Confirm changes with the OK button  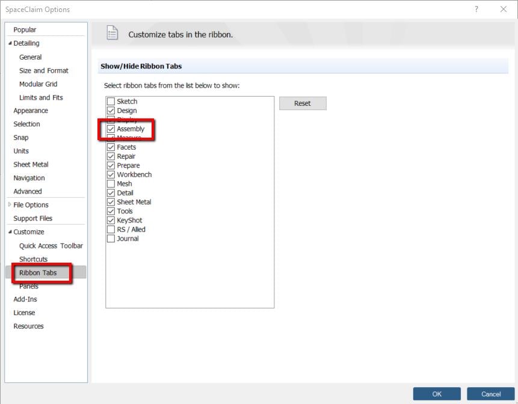(x=436, y=394)
